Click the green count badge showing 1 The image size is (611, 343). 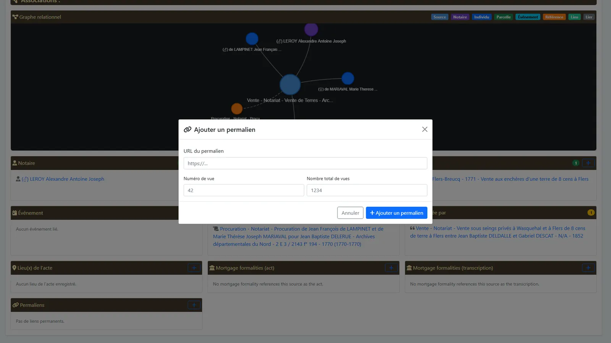[576, 163]
